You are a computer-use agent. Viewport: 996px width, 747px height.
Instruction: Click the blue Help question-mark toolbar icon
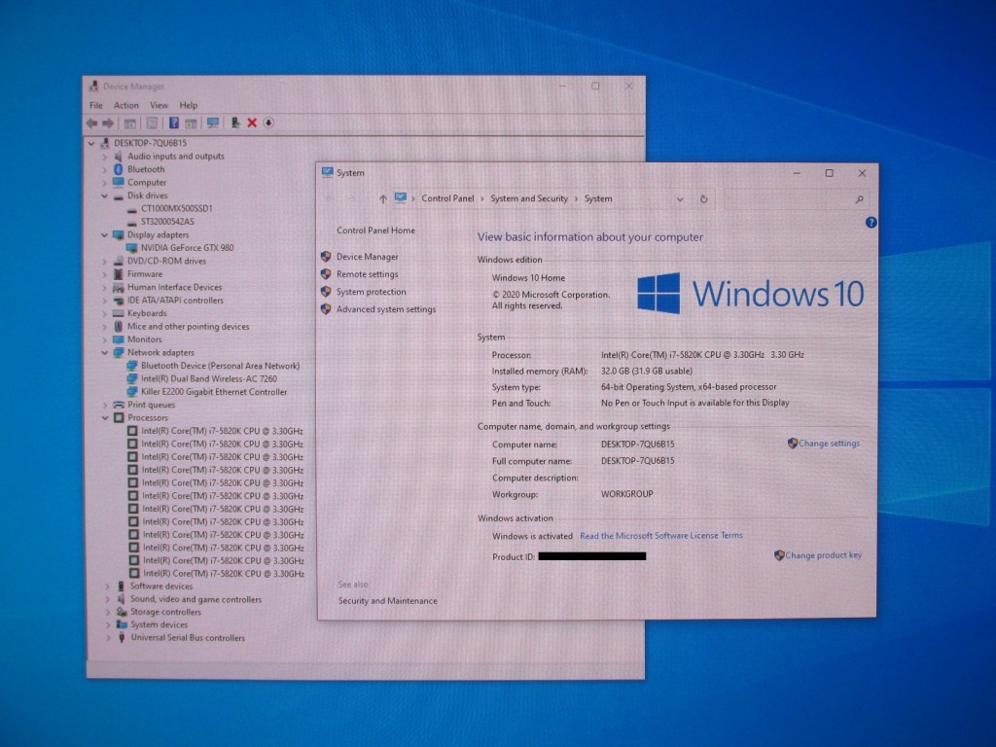pyautogui.click(x=173, y=124)
